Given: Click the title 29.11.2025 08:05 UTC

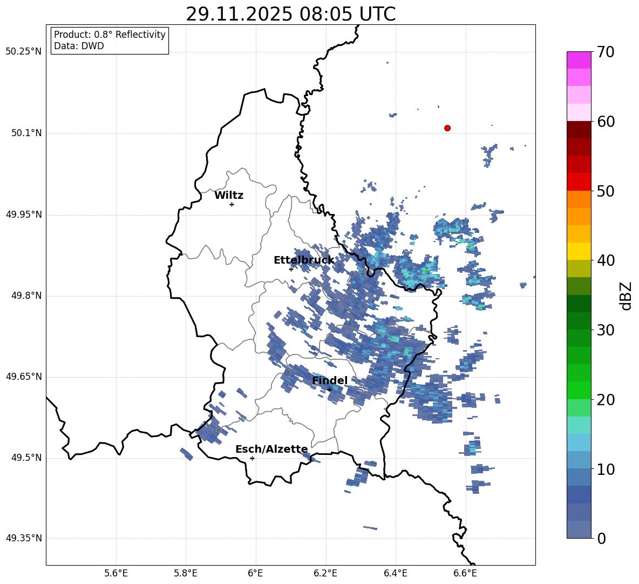Looking at the screenshot, I should (x=290, y=14).
